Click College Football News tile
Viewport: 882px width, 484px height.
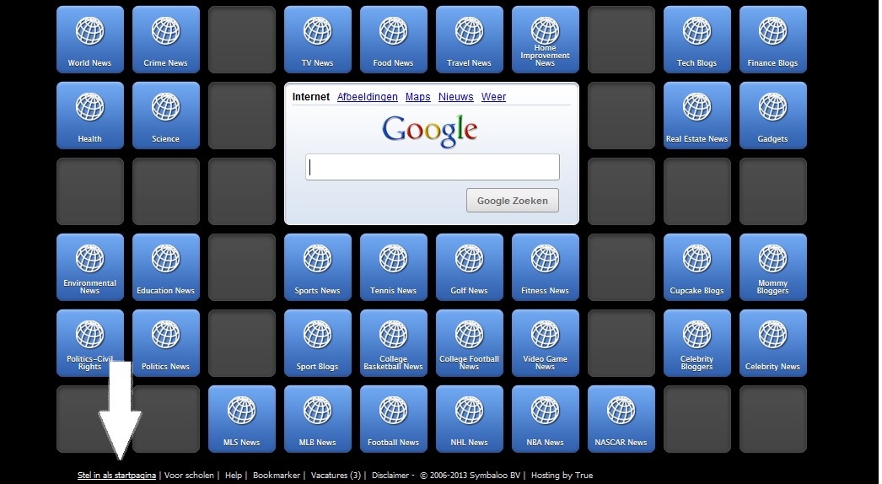click(x=470, y=343)
